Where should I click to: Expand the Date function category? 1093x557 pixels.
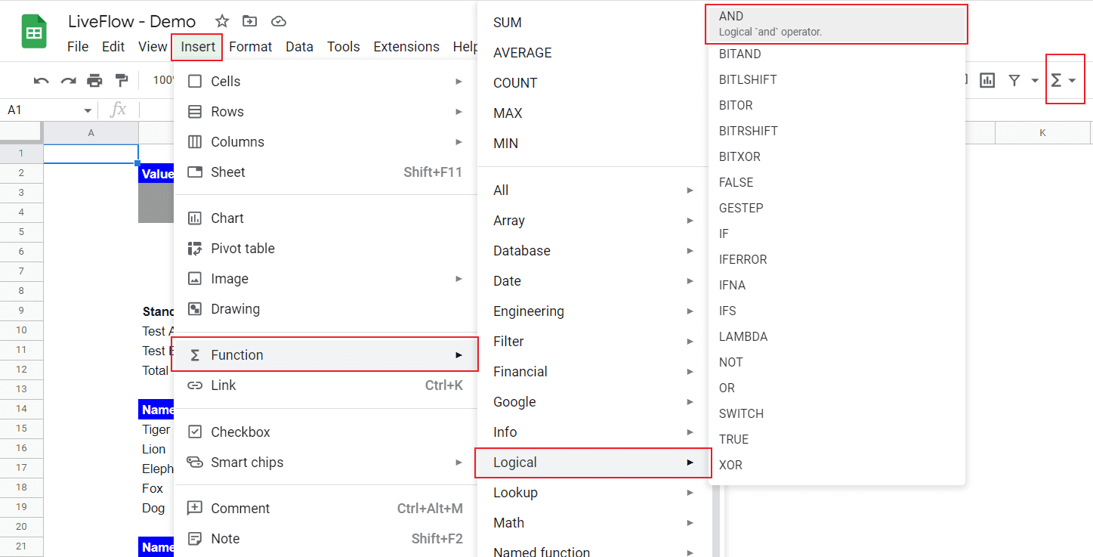(x=594, y=281)
